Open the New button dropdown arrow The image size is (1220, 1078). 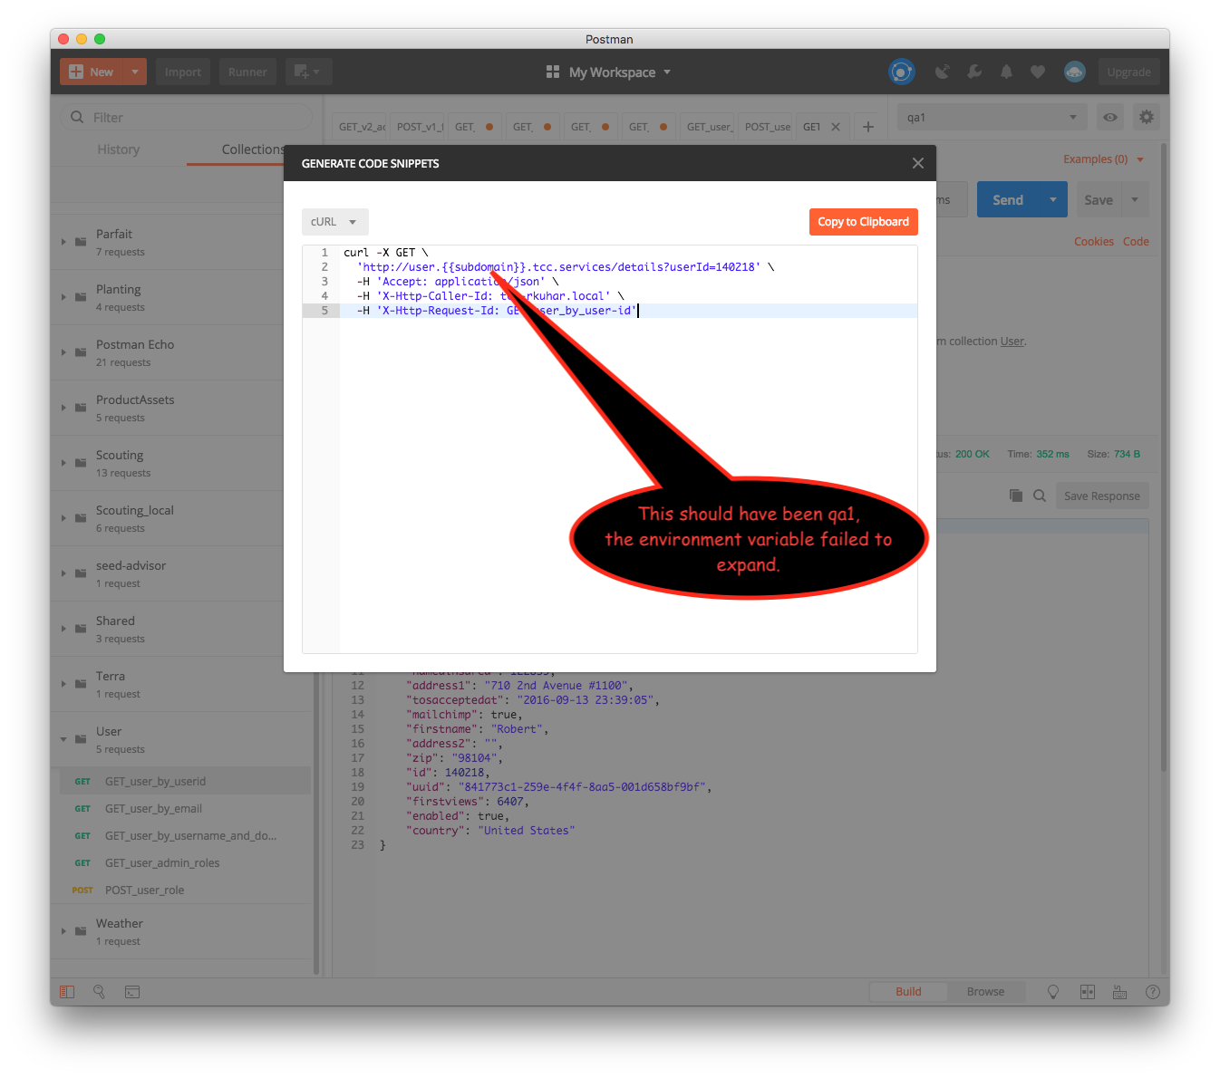[x=134, y=72]
